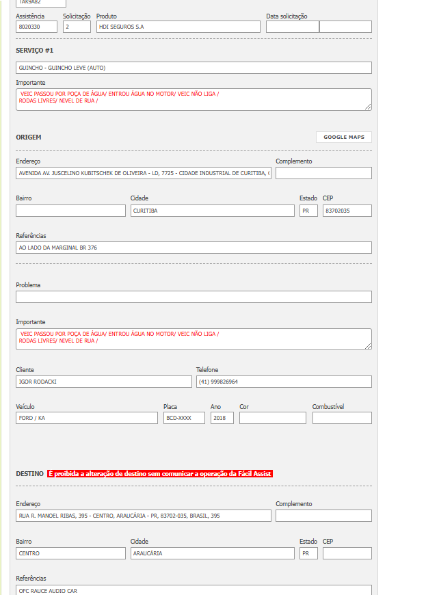Screen dimensions: 439x595
Task: Click the second Data solicitação field
Action: [x=345, y=27]
